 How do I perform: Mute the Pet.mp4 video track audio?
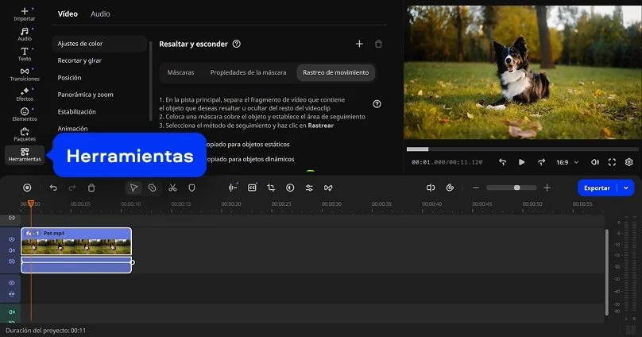(12, 250)
